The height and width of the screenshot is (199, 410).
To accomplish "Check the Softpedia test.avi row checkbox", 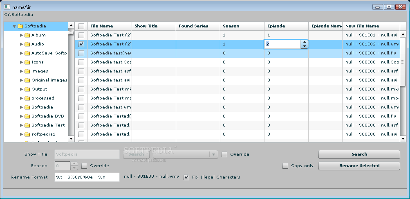I will coord(81,80).
